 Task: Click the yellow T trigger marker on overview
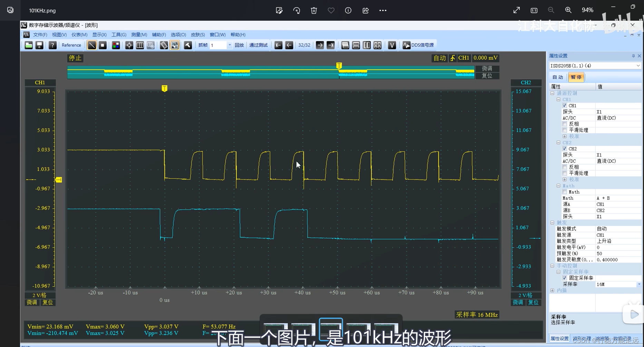[339, 66]
